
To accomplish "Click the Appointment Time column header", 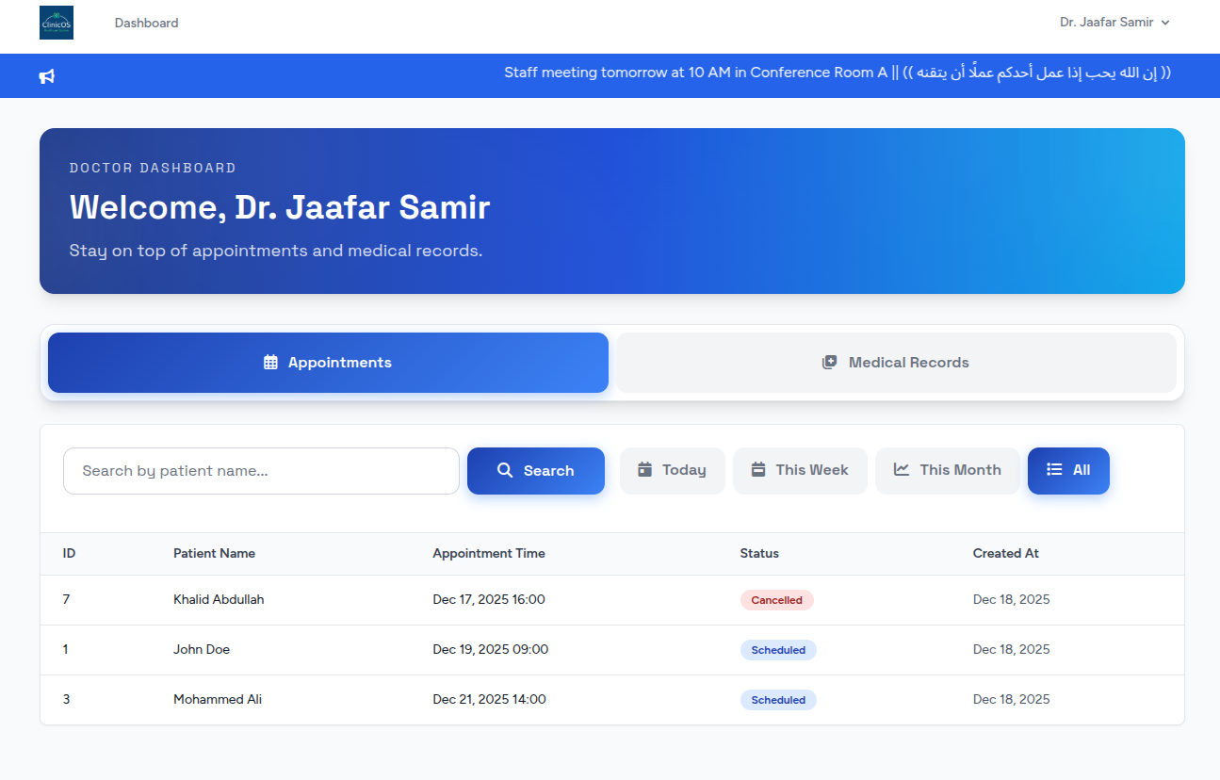I will pyautogui.click(x=488, y=554).
